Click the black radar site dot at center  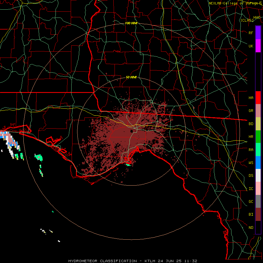[x=132, y=131]
